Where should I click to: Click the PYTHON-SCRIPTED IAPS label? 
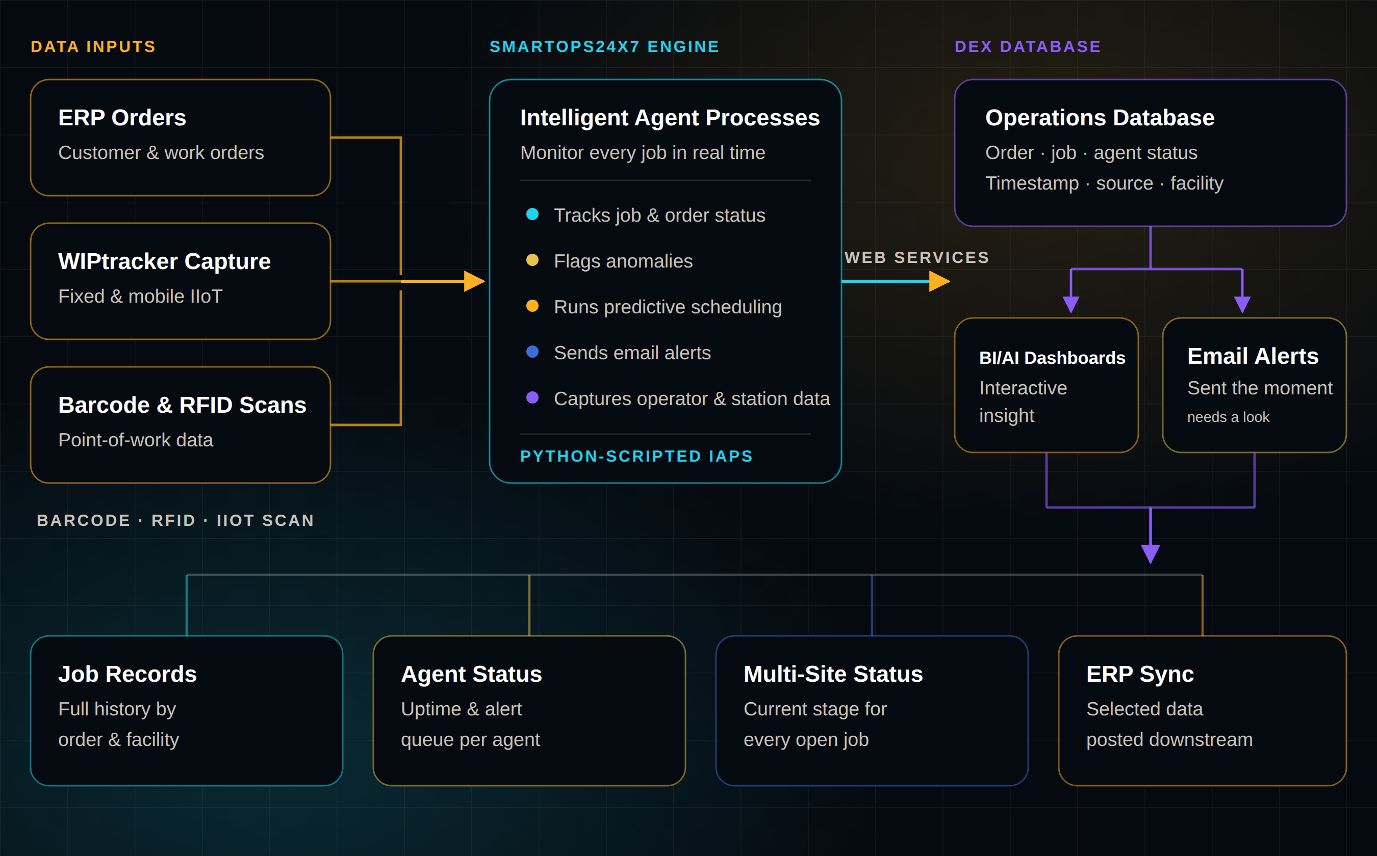(637, 457)
